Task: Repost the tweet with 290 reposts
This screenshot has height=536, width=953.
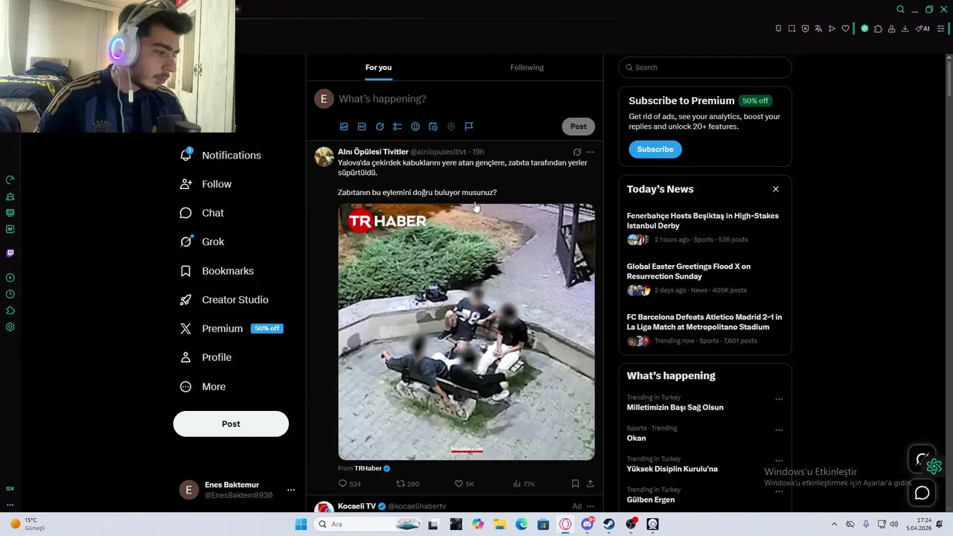Action: coord(408,484)
